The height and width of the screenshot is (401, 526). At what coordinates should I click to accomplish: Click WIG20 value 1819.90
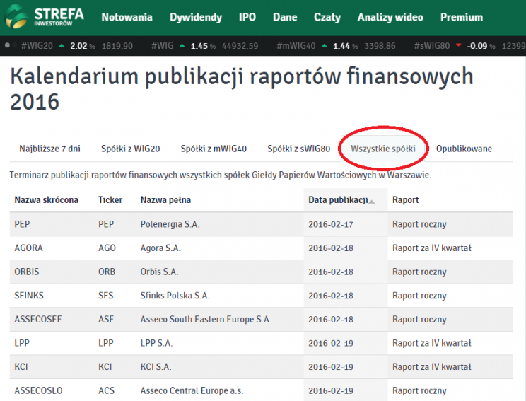pos(117,46)
